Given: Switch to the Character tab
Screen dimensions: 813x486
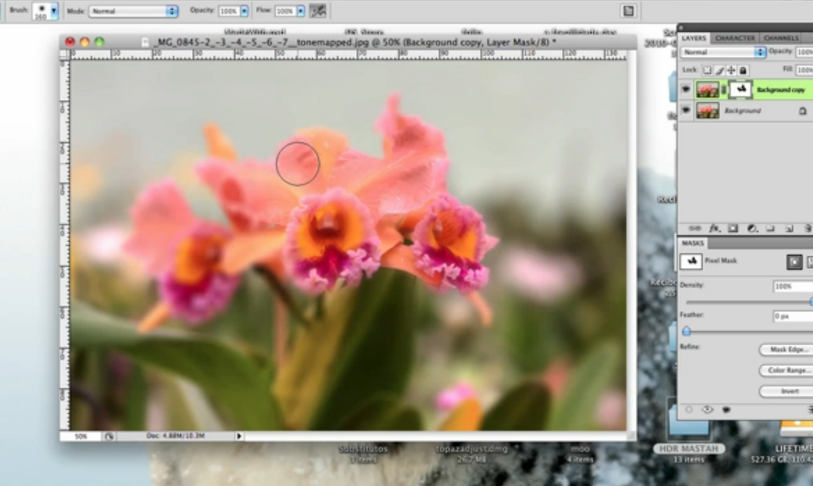Looking at the screenshot, I should 735,38.
